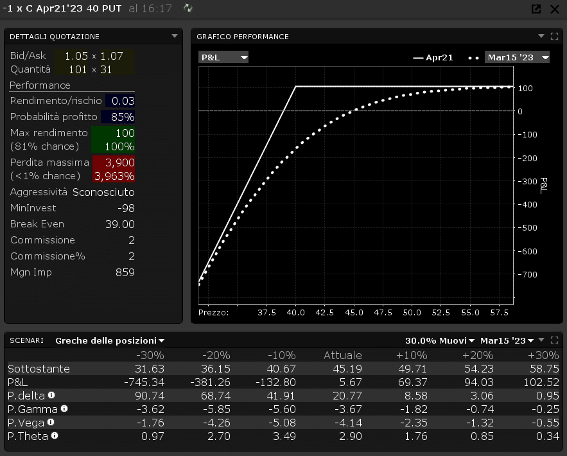The image size is (567, 456).
Task: Open the Dettagli Quotazione panel menu arrow
Action: (175, 37)
